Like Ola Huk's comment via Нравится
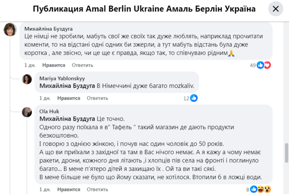 pos(69,189)
